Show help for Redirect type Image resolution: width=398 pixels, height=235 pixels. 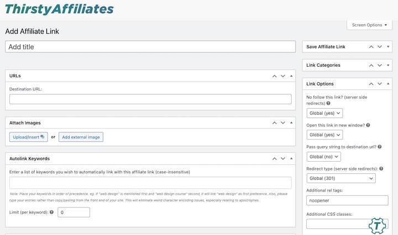click(381, 169)
